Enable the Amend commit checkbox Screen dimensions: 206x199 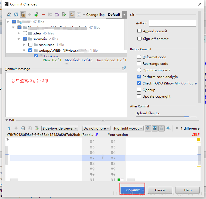(x=139, y=31)
